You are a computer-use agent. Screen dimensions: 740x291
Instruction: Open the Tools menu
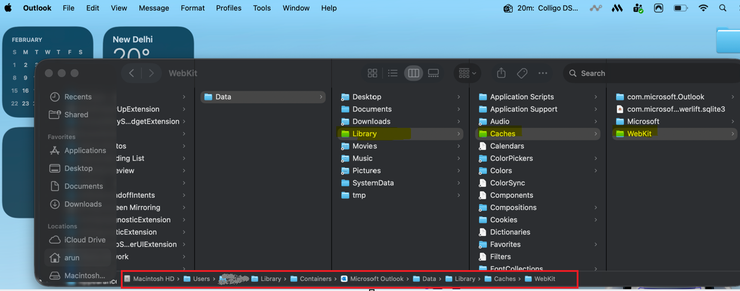point(262,8)
